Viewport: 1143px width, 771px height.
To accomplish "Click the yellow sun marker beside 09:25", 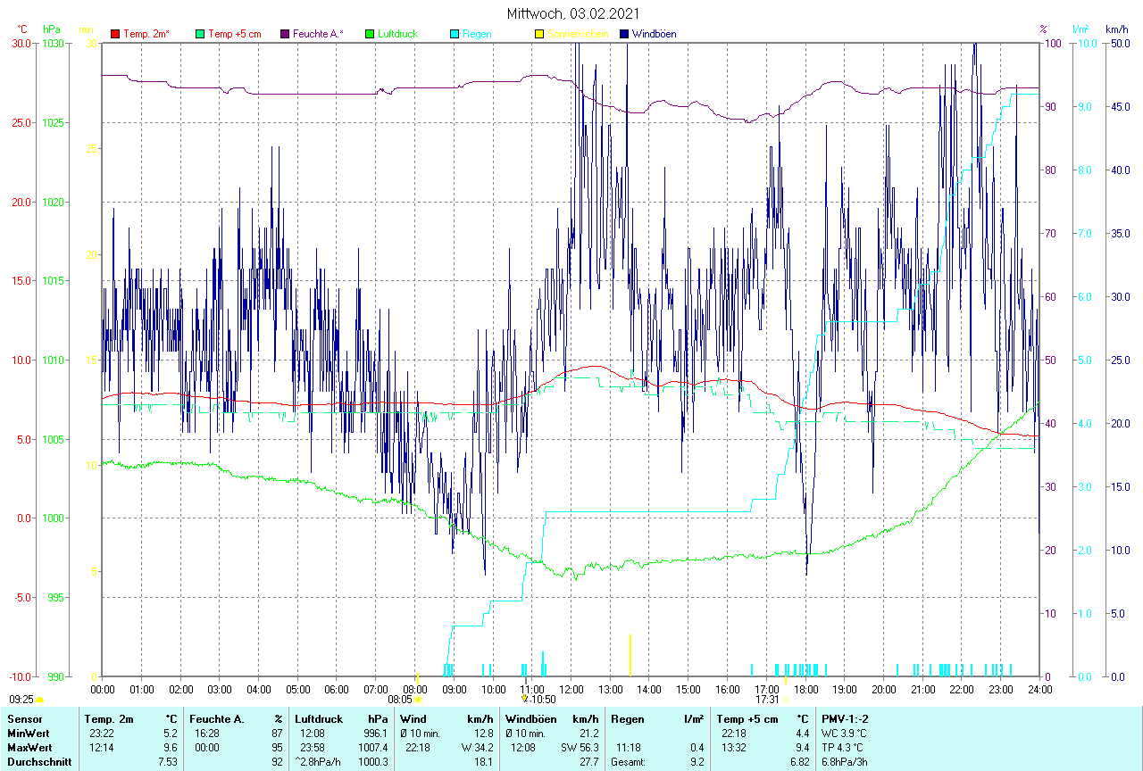I will point(40,701).
